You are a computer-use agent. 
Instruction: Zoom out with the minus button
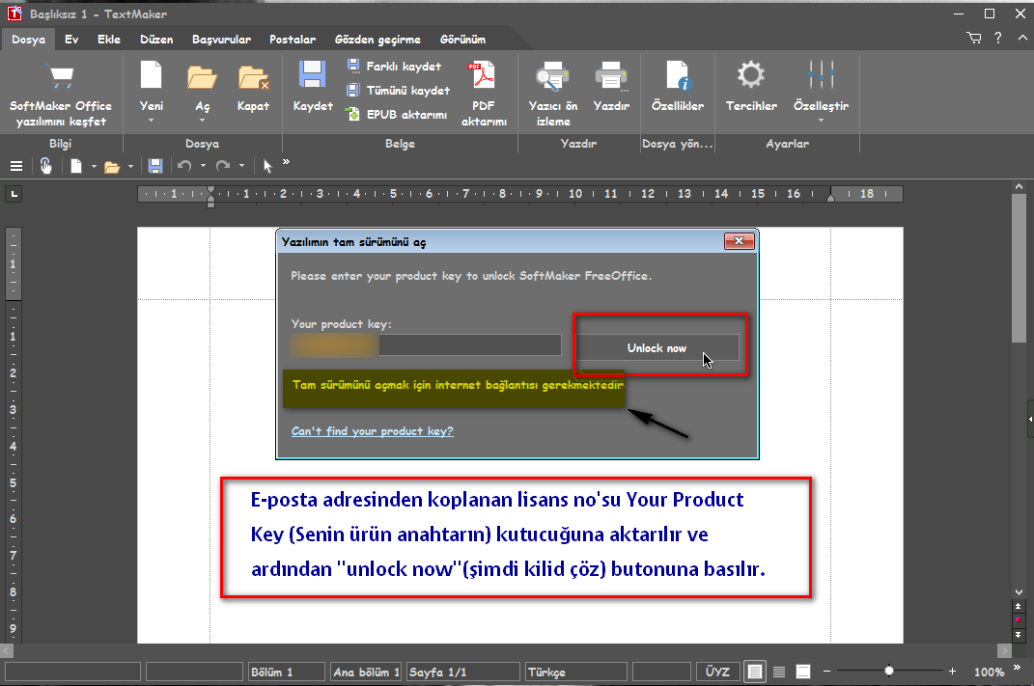[x=827, y=671]
